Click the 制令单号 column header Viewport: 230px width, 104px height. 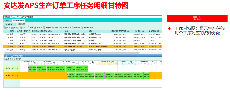[35, 31]
